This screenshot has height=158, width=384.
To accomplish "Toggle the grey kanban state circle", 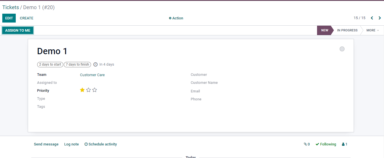I will point(342,49).
